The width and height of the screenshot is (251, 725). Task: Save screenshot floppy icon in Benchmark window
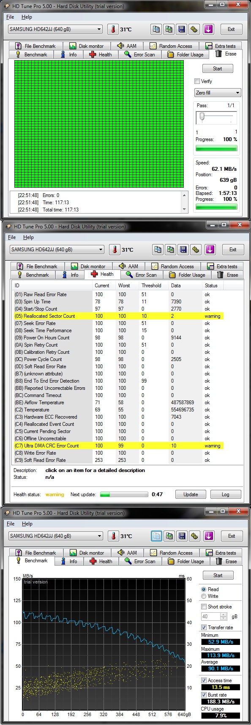pos(182,536)
